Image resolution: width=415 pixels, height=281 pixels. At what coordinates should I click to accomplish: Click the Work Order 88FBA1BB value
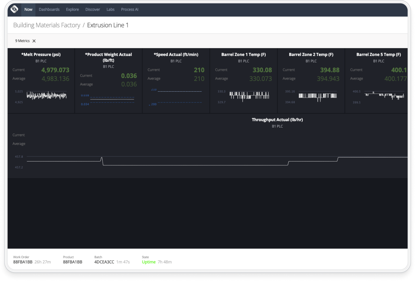(23, 262)
